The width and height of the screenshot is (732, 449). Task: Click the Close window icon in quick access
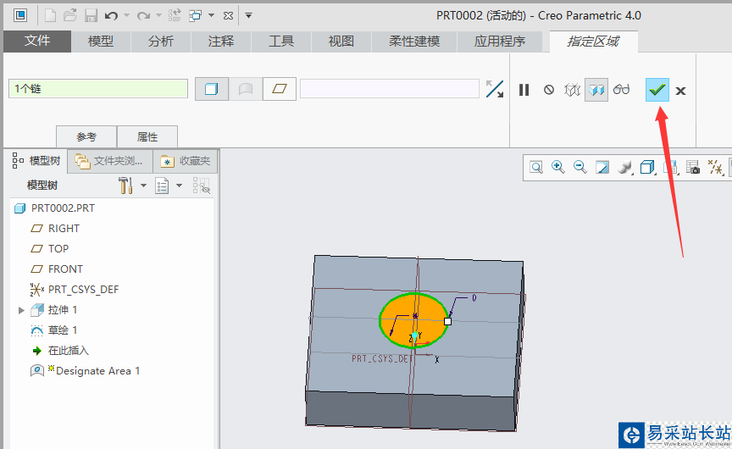[228, 16]
